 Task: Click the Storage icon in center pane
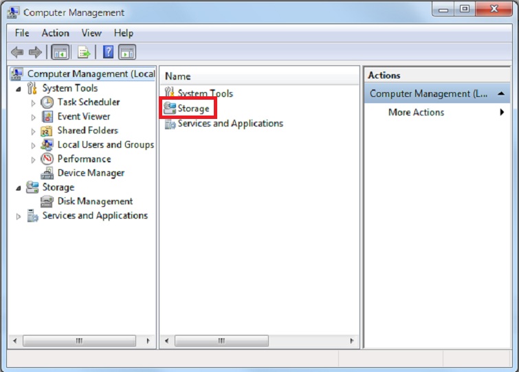[170, 109]
